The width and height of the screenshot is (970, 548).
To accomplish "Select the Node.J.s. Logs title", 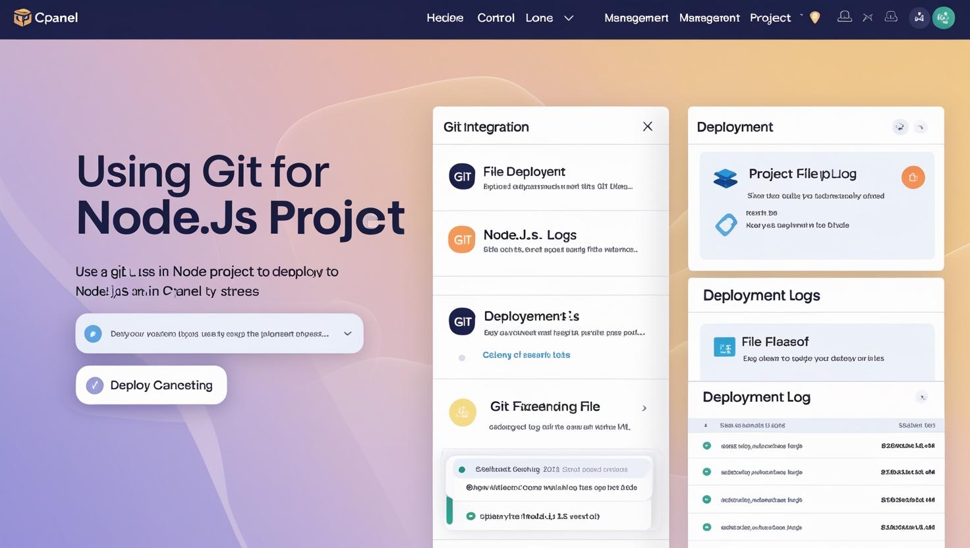I will pyautogui.click(x=530, y=235).
